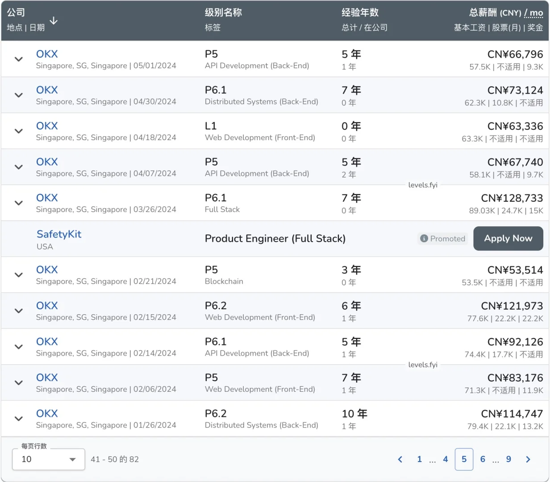
Task: Click salary CN¥63,336
Action: point(515,126)
